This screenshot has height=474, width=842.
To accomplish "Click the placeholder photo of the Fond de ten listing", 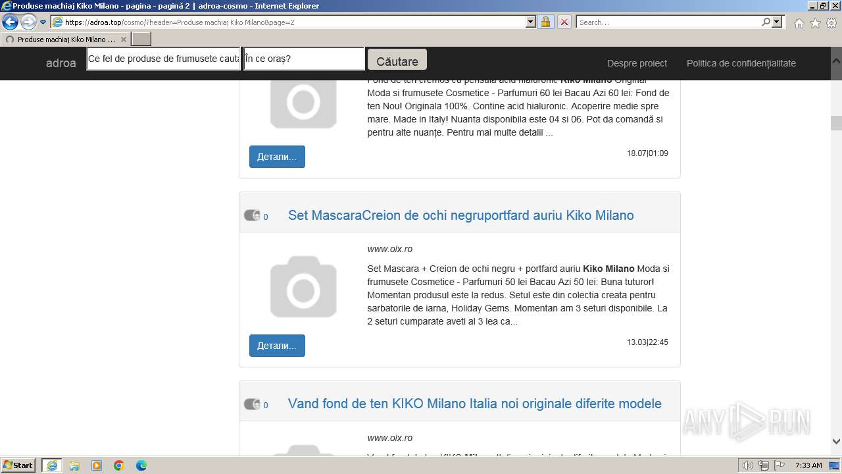I will pyautogui.click(x=303, y=104).
